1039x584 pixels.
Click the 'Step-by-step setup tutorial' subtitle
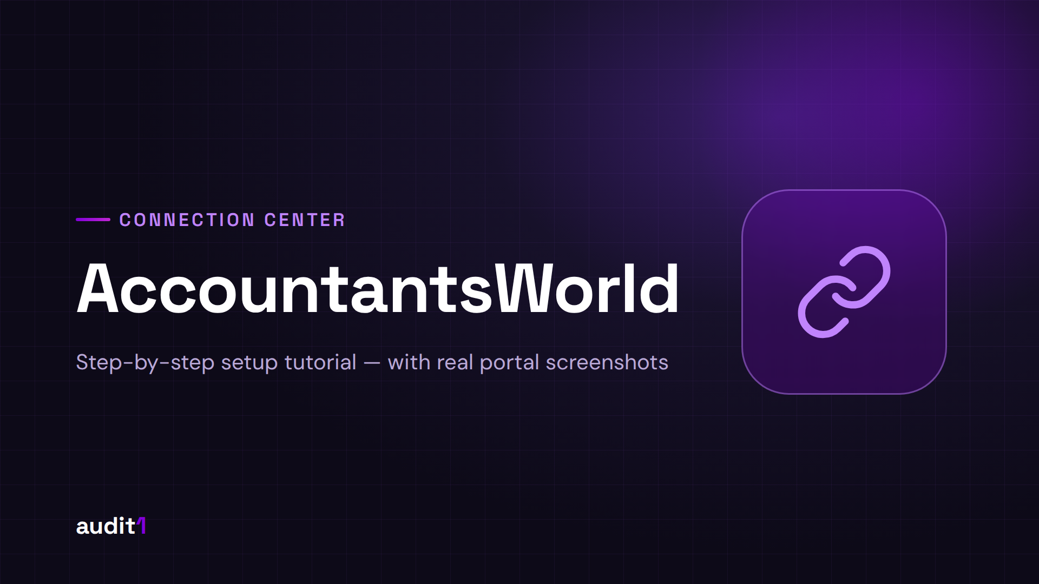click(372, 362)
